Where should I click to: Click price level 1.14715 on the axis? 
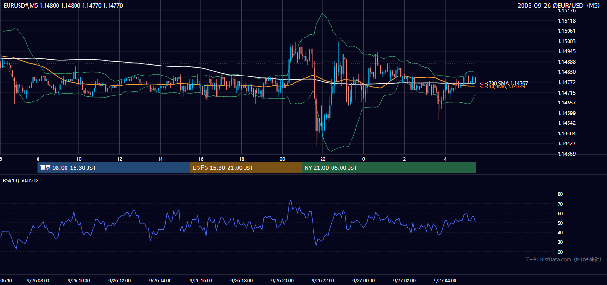[x=567, y=93]
